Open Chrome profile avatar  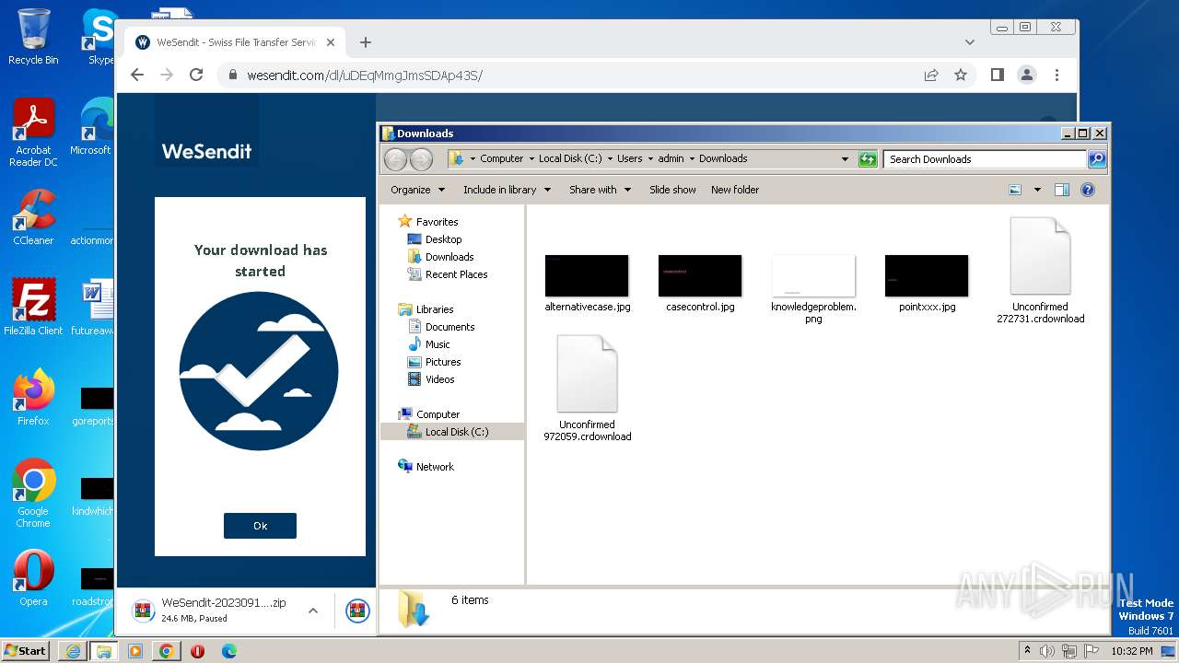coord(1027,76)
